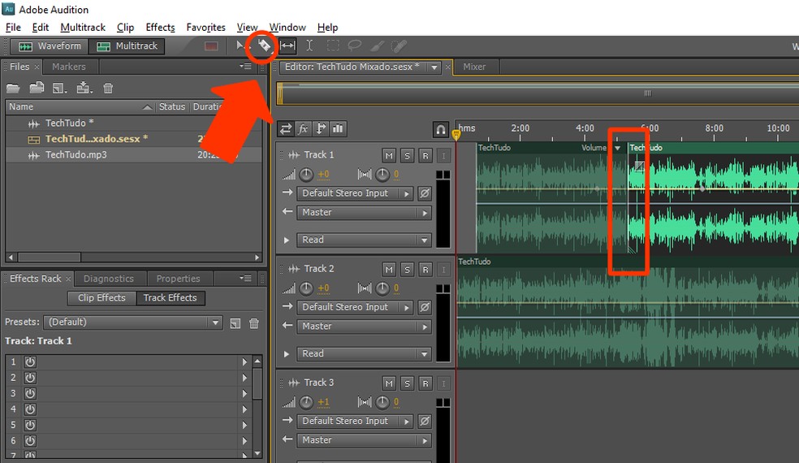
Task: Arm Track 2 for record
Action: click(x=425, y=269)
